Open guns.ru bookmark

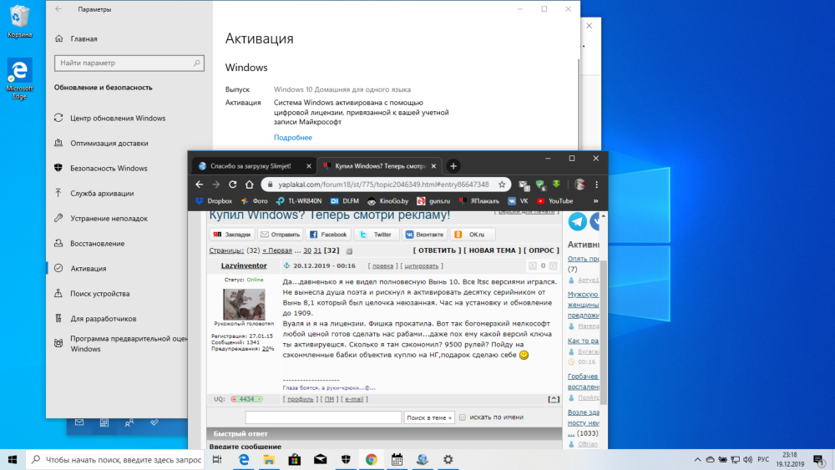click(434, 201)
